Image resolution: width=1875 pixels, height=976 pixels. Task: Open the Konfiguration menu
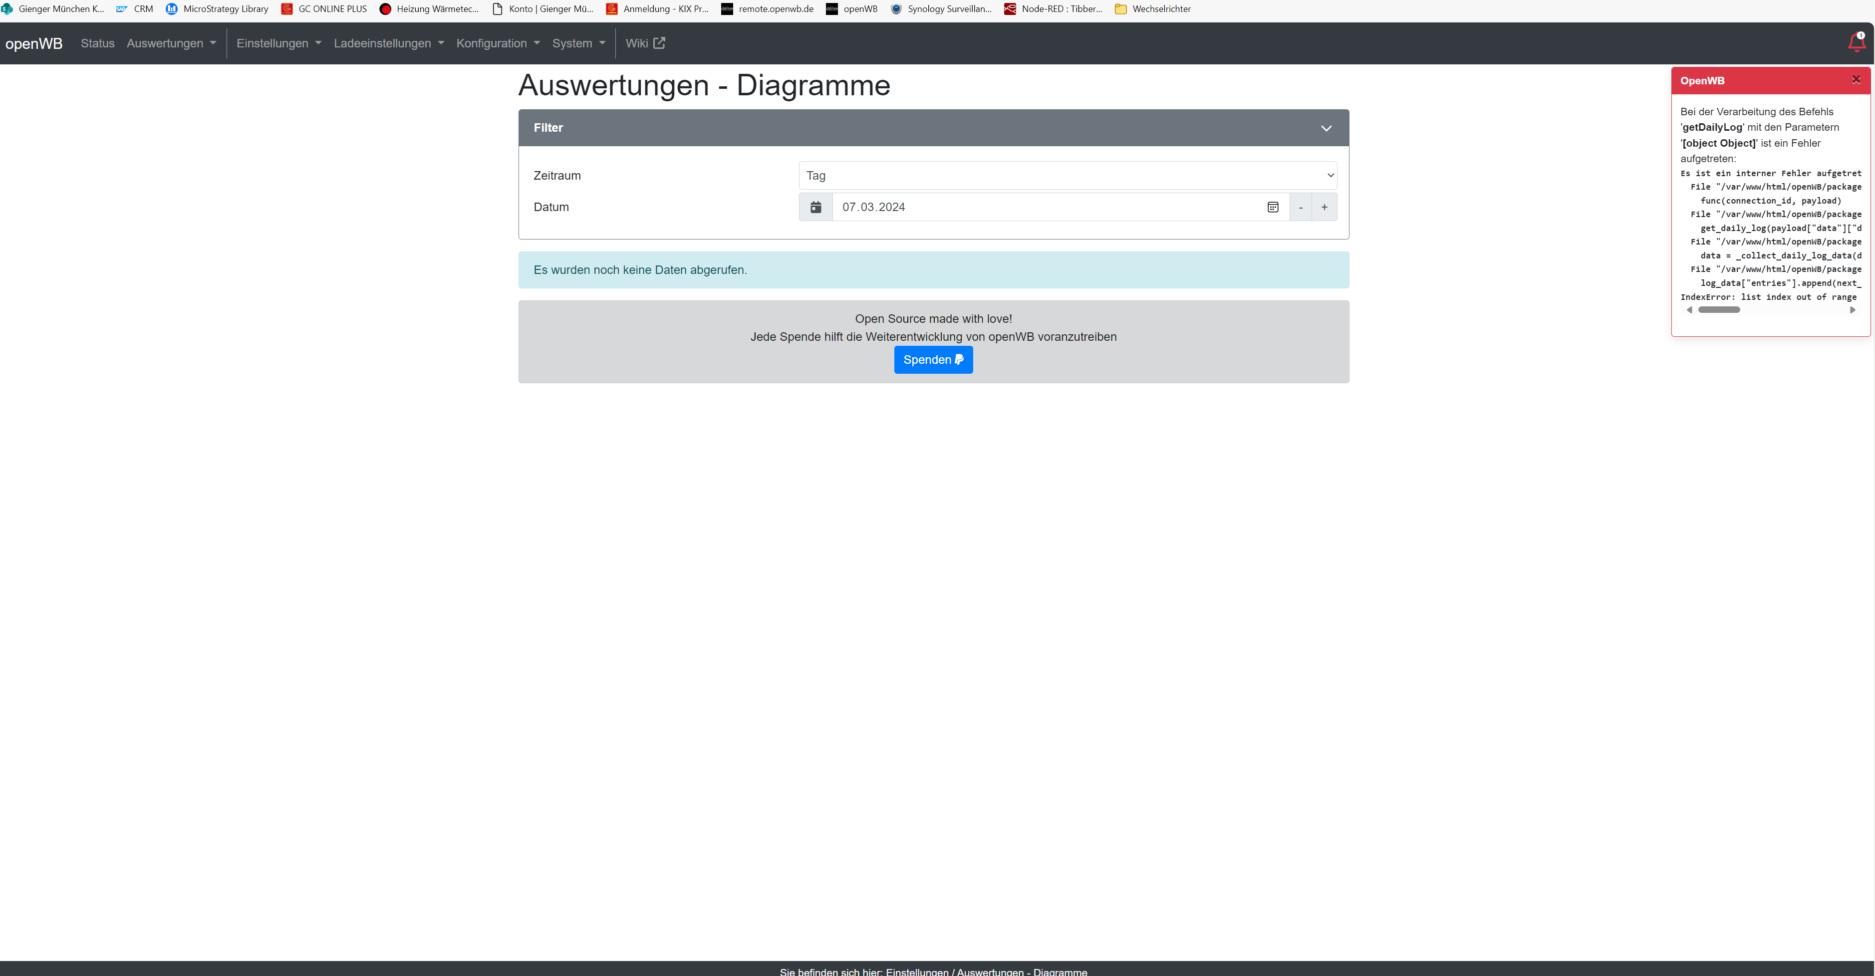coord(498,44)
